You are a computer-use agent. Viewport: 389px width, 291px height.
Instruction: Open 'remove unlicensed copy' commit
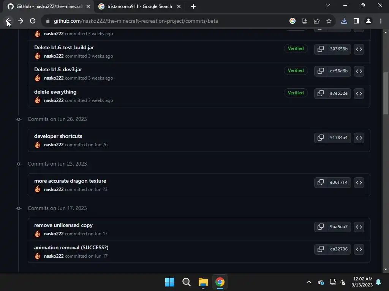pos(63,225)
